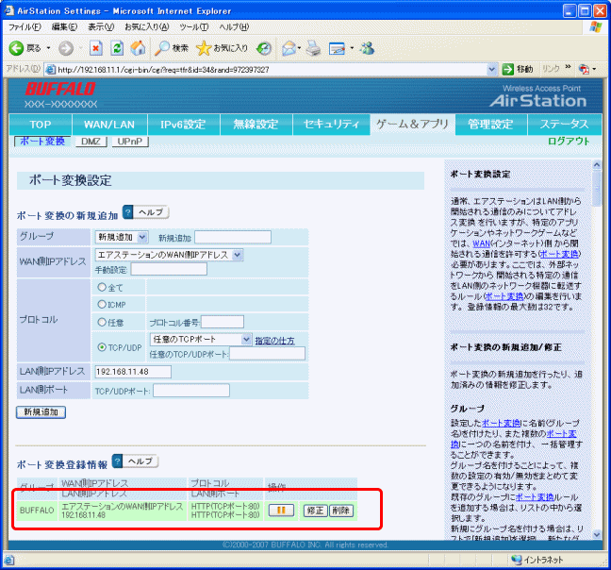
Task: Click the 新規追加 group name input field
Action: [x=233, y=237]
